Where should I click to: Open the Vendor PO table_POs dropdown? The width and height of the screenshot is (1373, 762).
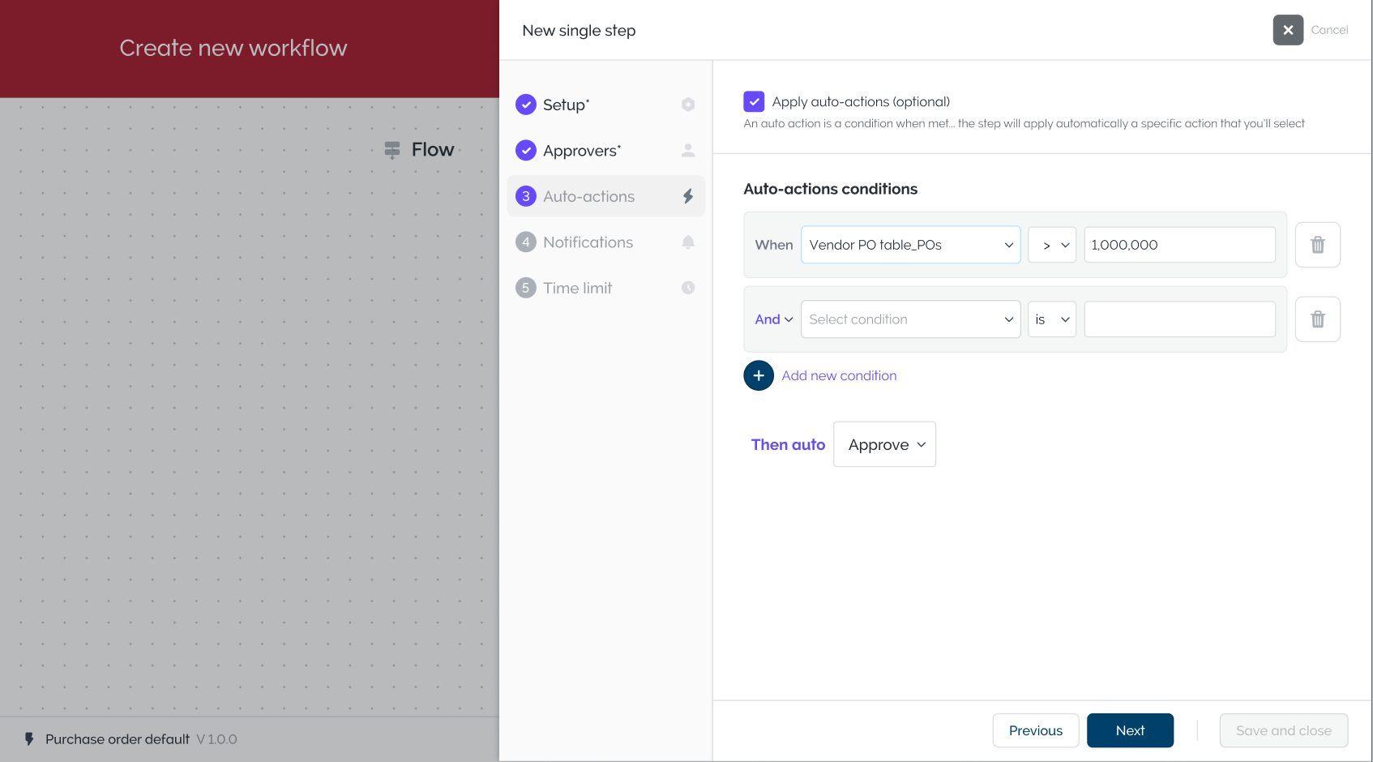(910, 245)
